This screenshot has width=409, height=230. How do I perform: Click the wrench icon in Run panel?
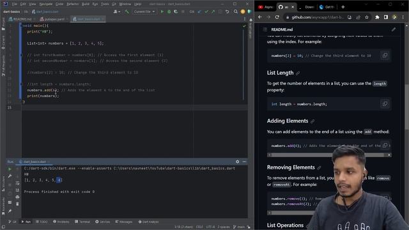click(10, 176)
